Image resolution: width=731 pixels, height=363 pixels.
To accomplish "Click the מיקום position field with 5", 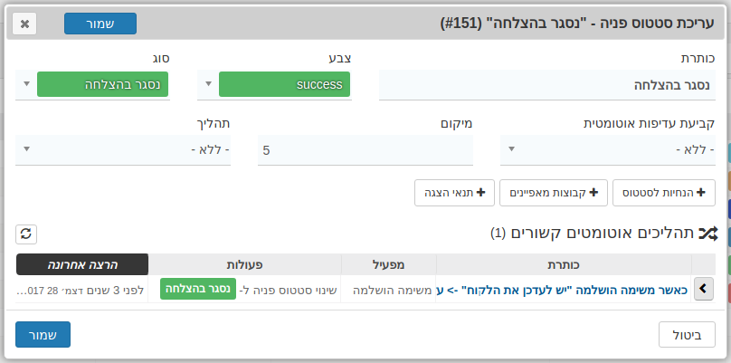I will point(365,149).
